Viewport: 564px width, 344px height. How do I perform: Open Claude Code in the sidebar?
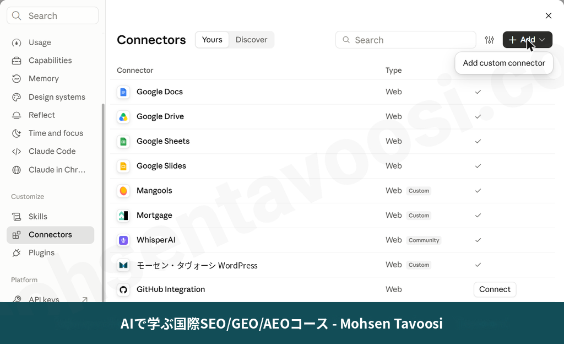tap(50, 152)
